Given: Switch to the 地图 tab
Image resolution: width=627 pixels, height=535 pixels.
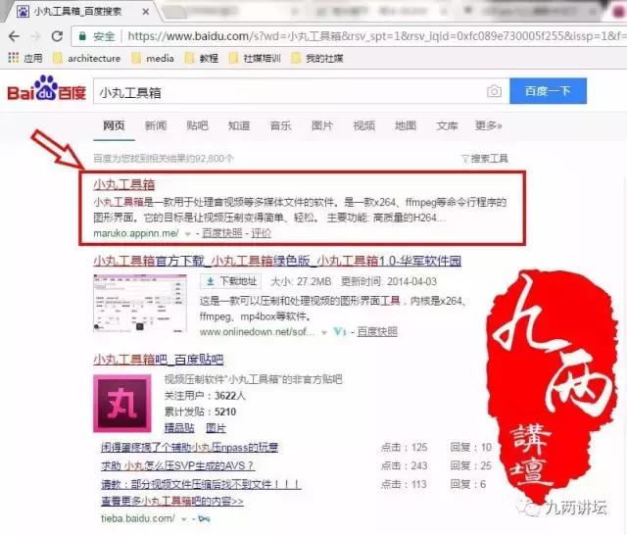Looking at the screenshot, I should (x=406, y=125).
